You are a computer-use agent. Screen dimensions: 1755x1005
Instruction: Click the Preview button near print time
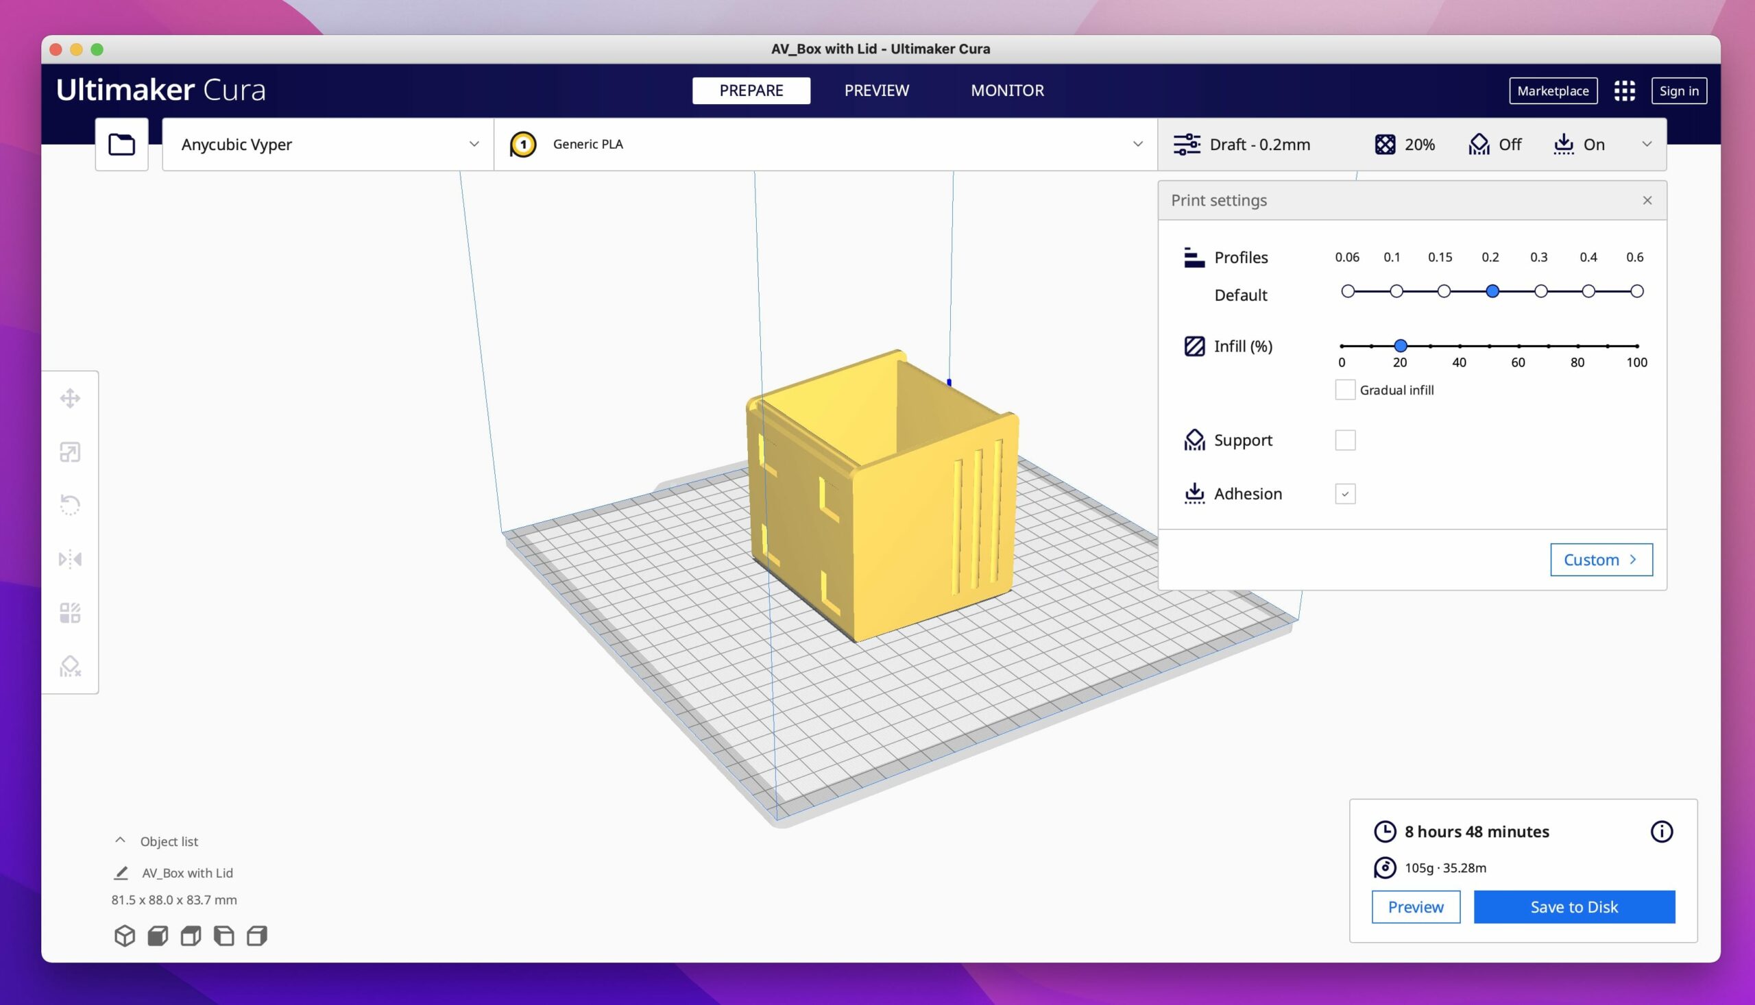[1415, 907]
